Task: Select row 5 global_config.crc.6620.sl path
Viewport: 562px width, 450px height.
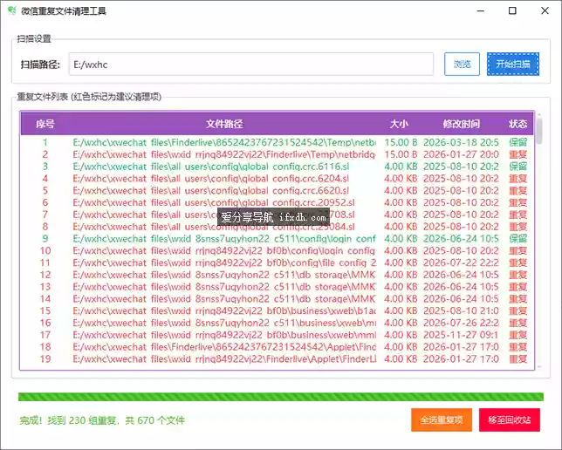Action: 211,190
